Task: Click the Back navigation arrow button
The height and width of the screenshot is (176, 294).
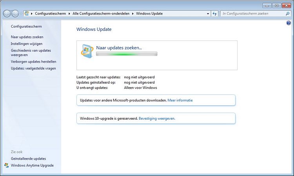Action: click(x=7, y=14)
